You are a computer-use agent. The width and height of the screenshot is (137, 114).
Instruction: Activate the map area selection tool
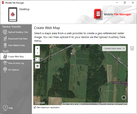37,59
